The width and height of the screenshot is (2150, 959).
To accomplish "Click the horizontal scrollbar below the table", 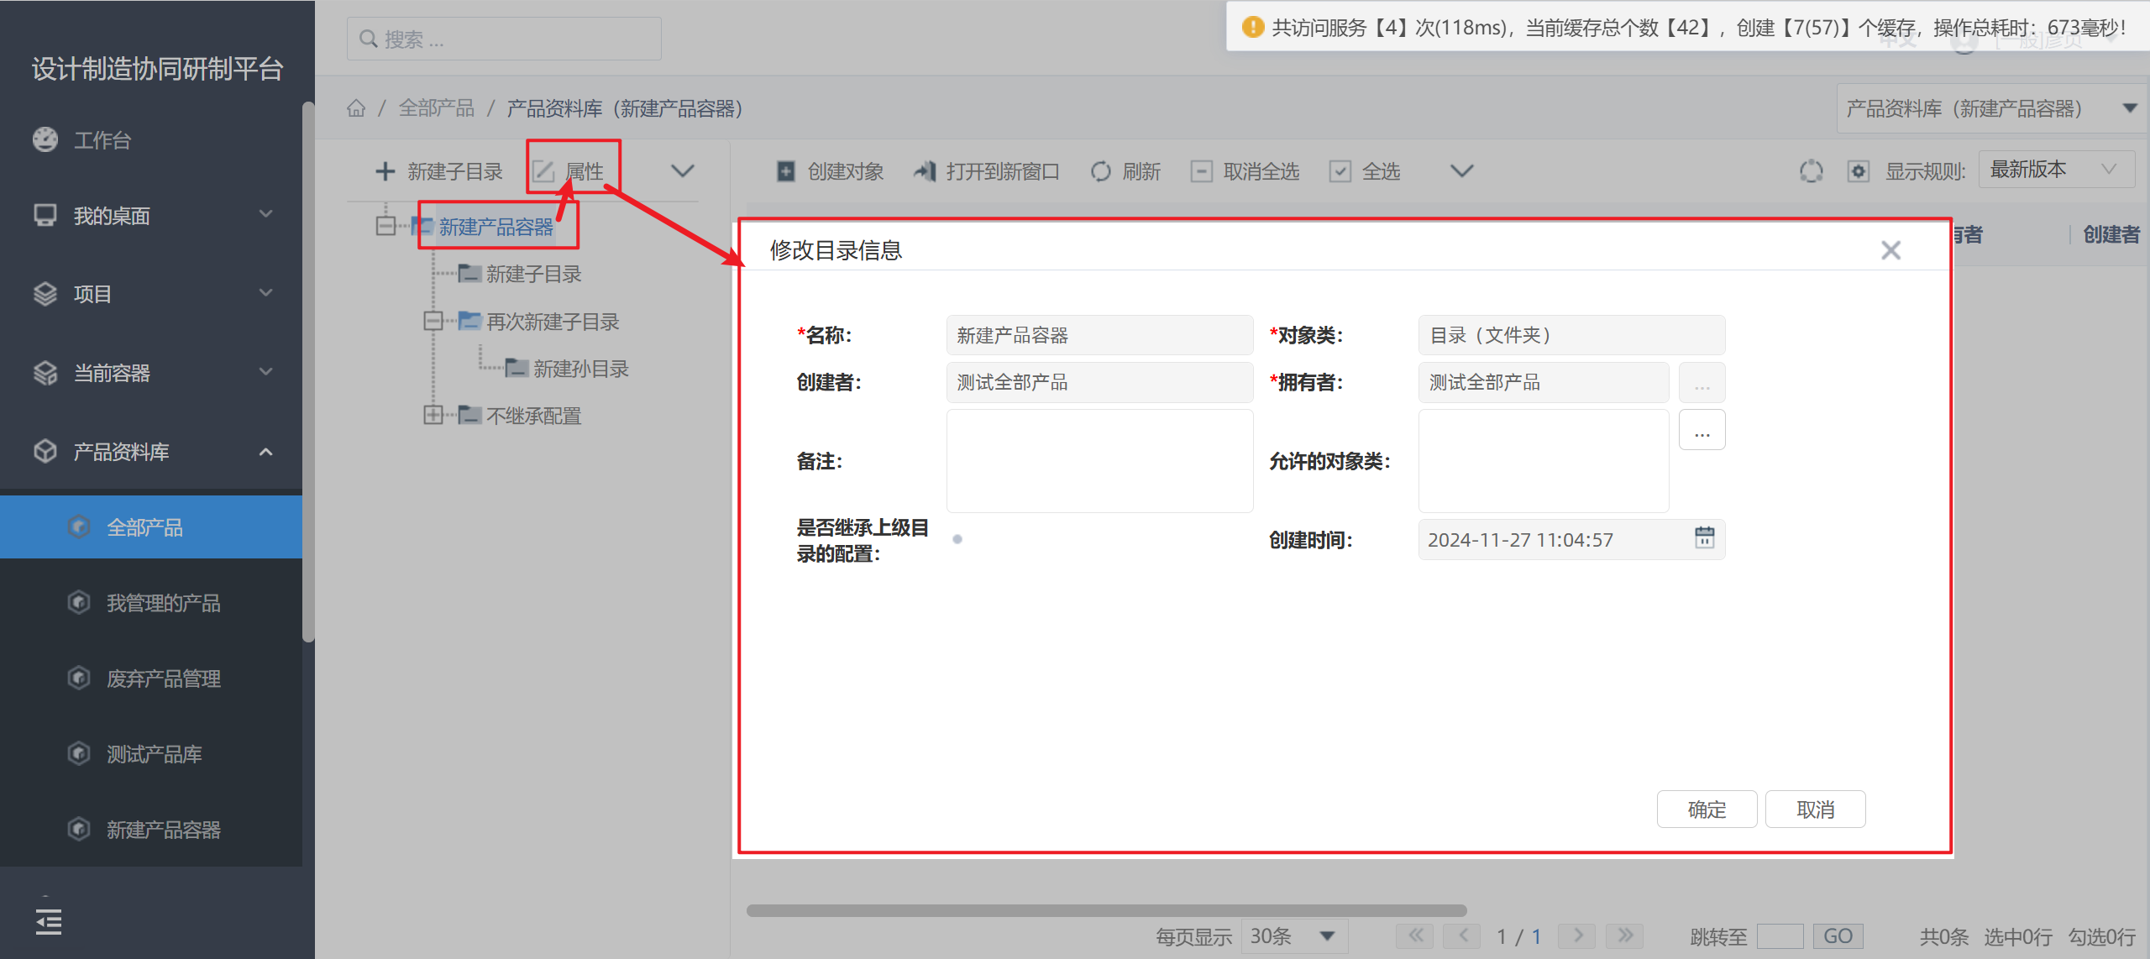I will (1106, 910).
